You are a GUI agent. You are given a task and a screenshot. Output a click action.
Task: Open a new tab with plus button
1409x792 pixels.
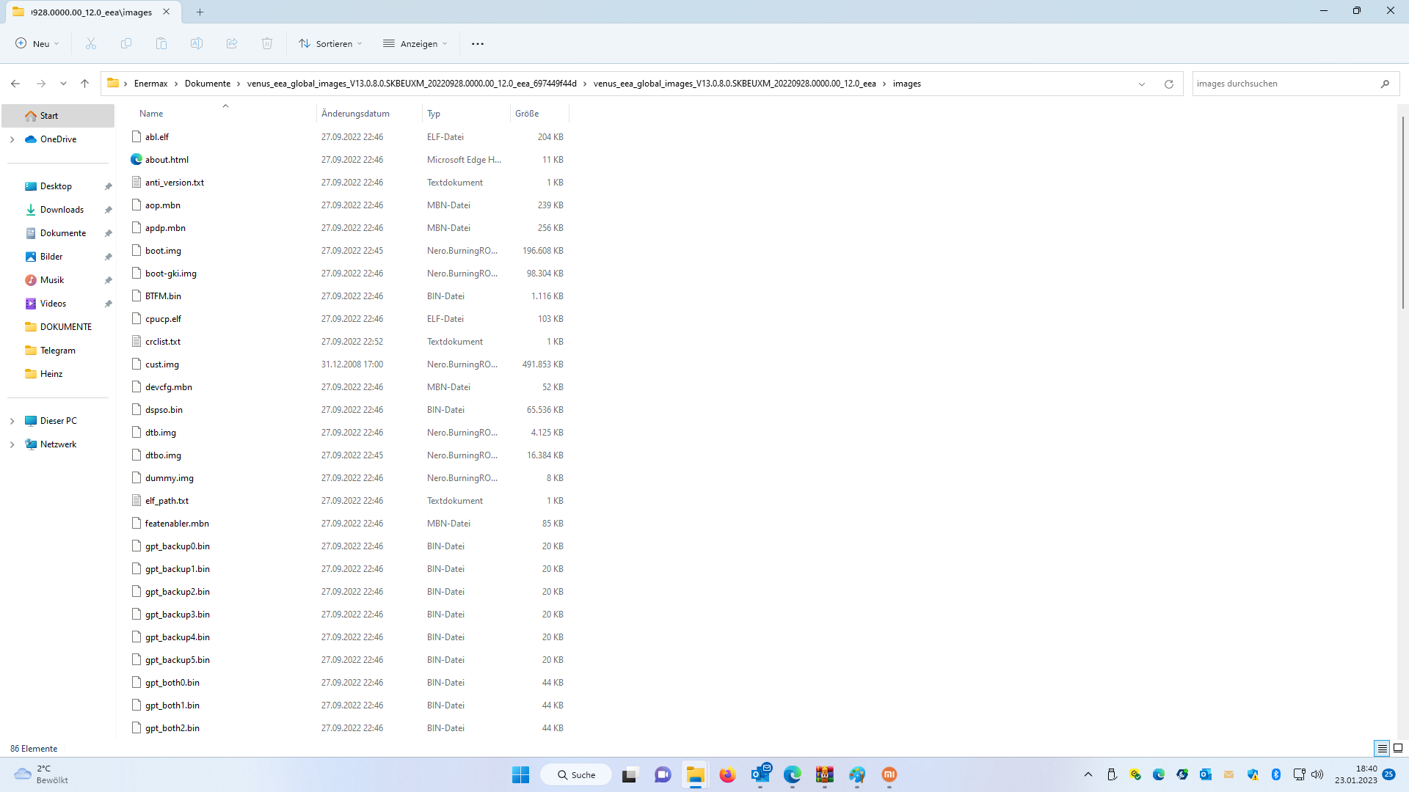point(200,12)
